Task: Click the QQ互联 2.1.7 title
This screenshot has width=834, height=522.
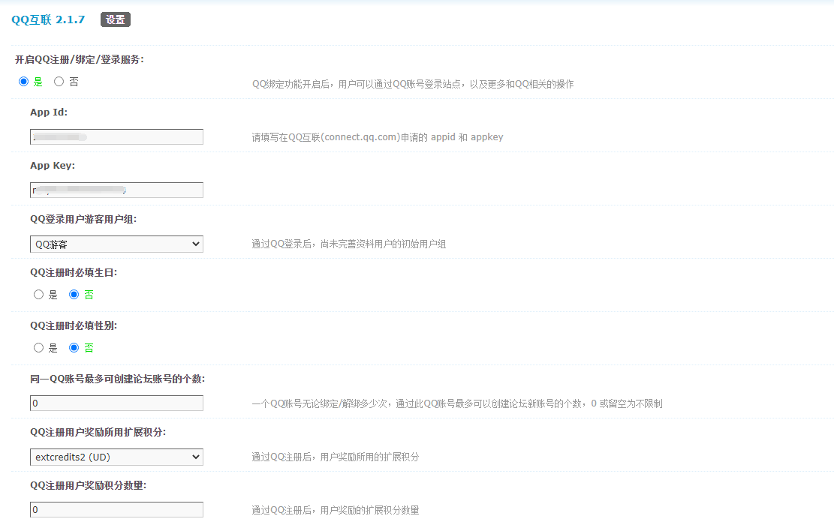Action: pyautogui.click(x=48, y=19)
